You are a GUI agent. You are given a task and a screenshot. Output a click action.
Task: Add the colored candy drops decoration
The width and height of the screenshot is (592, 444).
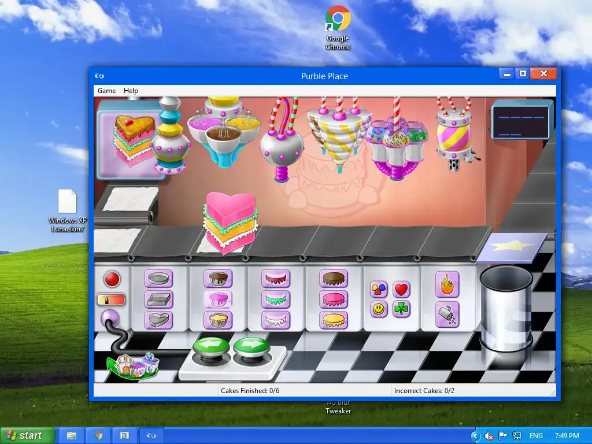[x=379, y=290]
